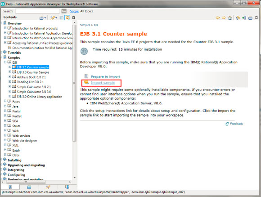The width and height of the screenshot is (261, 197).
Task: Switch to the Bookmarks tab at bottom
Action: pyautogui.click(x=67, y=187)
